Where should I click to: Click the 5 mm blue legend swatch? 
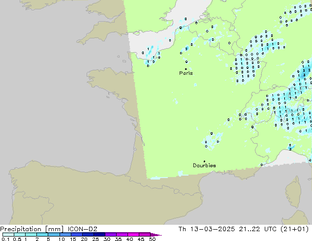tap(54, 235)
